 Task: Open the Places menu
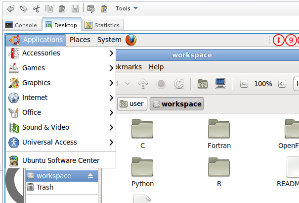[80, 40]
